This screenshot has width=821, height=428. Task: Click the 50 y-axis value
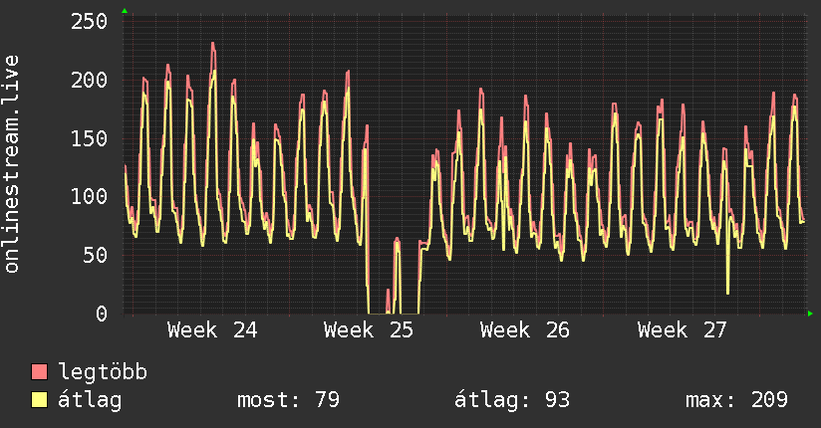96,256
